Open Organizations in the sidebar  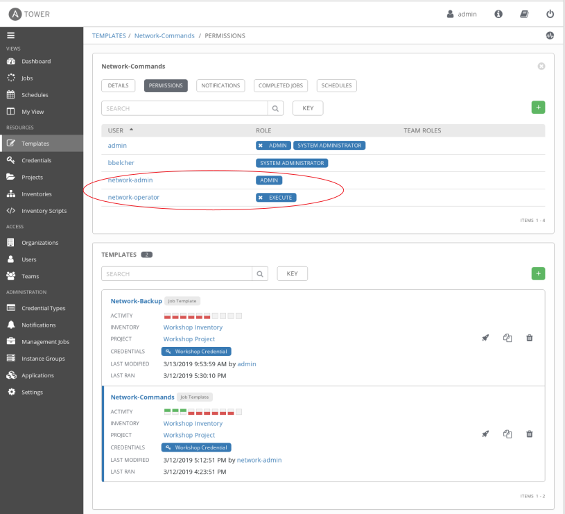coord(42,243)
